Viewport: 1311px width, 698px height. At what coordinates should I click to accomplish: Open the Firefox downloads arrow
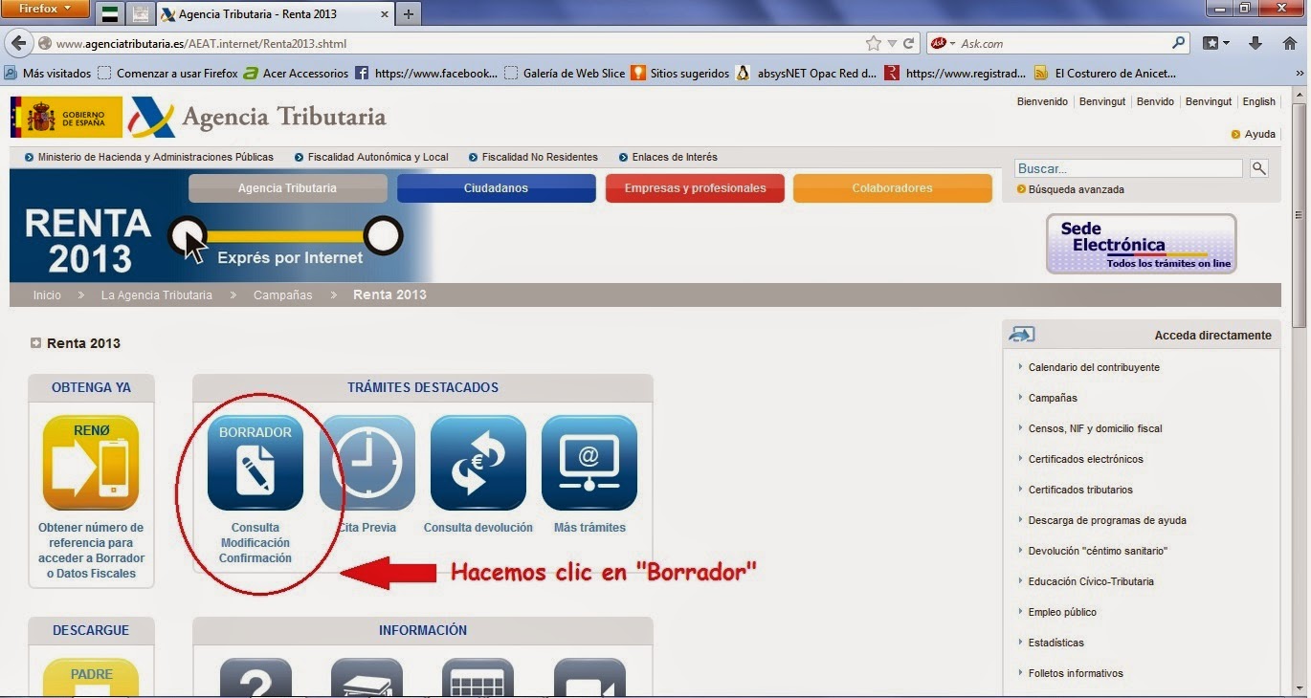point(1256,43)
